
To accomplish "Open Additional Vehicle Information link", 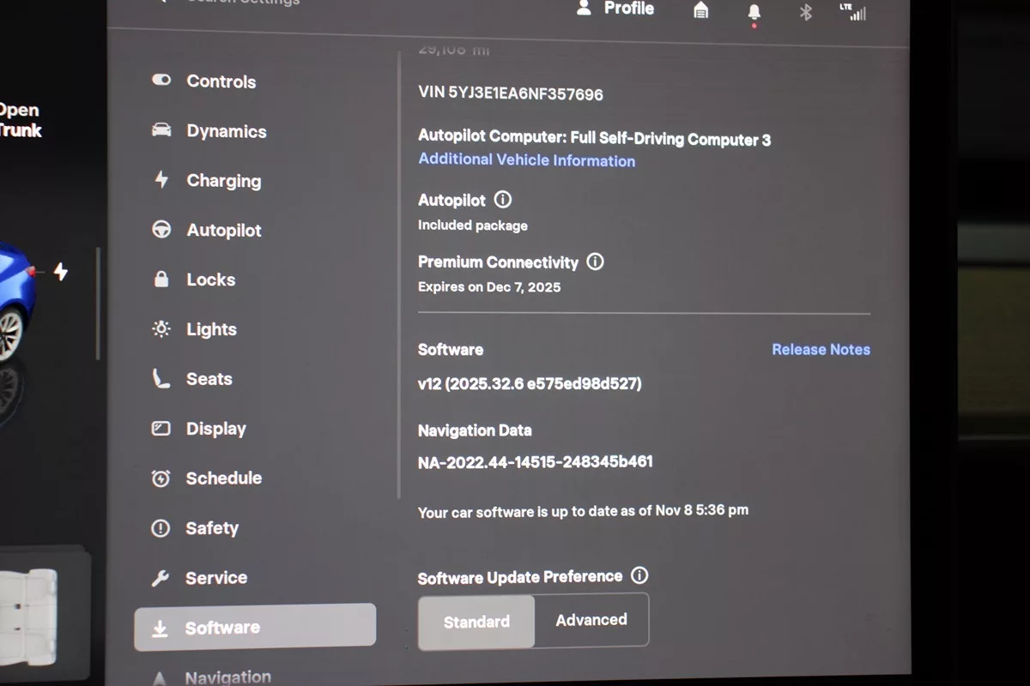I will click(526, 160).
